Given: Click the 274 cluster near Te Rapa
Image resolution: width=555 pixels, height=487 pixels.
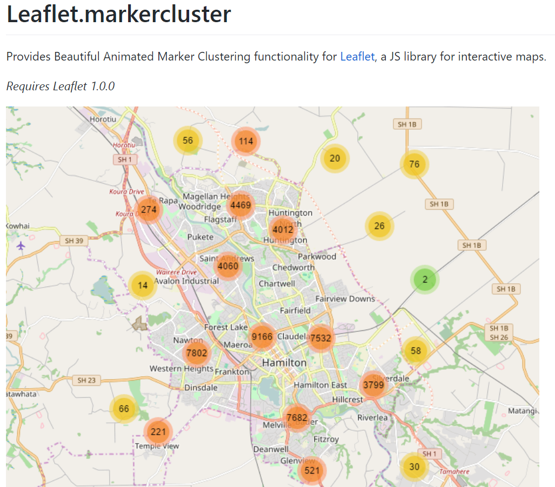Looking at the screenshot, I should coord(148,210).
